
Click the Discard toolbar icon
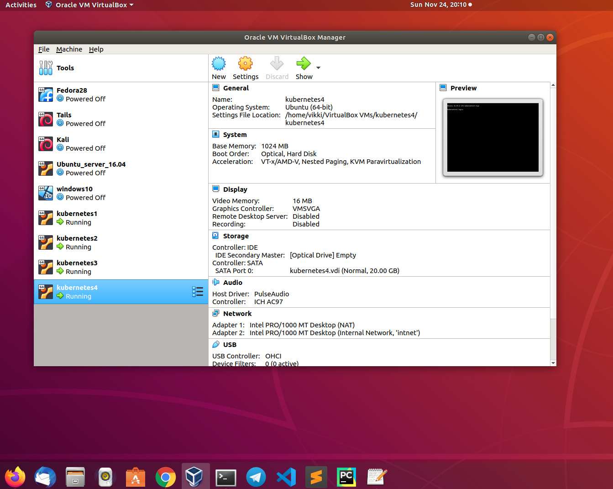point(277,63)
